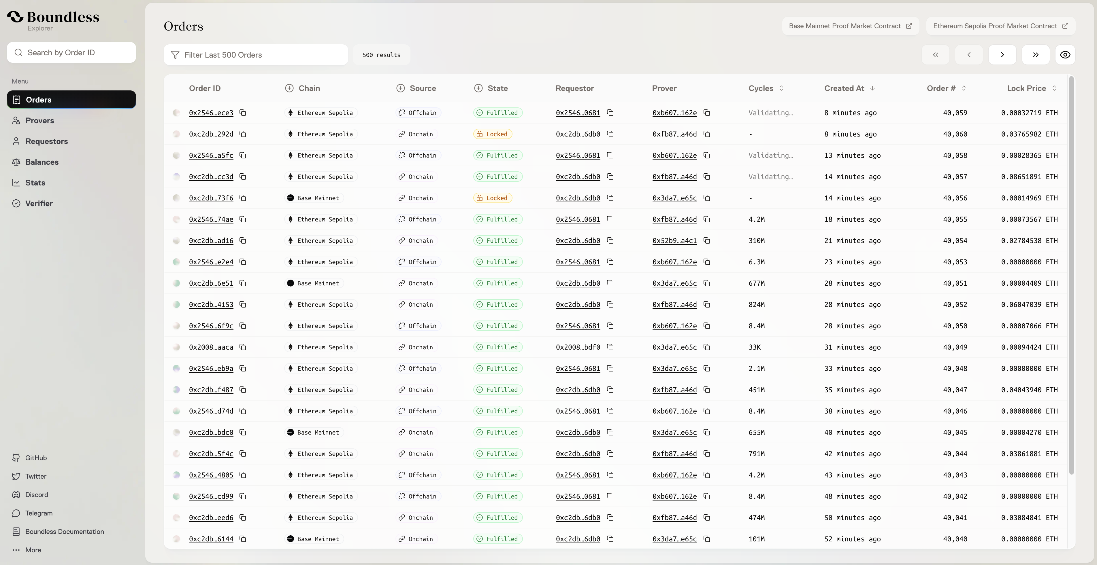1097x565 pixels.
Task: Copy requestor address in Locked 0xc2db…292d row
Action: tap(610, 134)
